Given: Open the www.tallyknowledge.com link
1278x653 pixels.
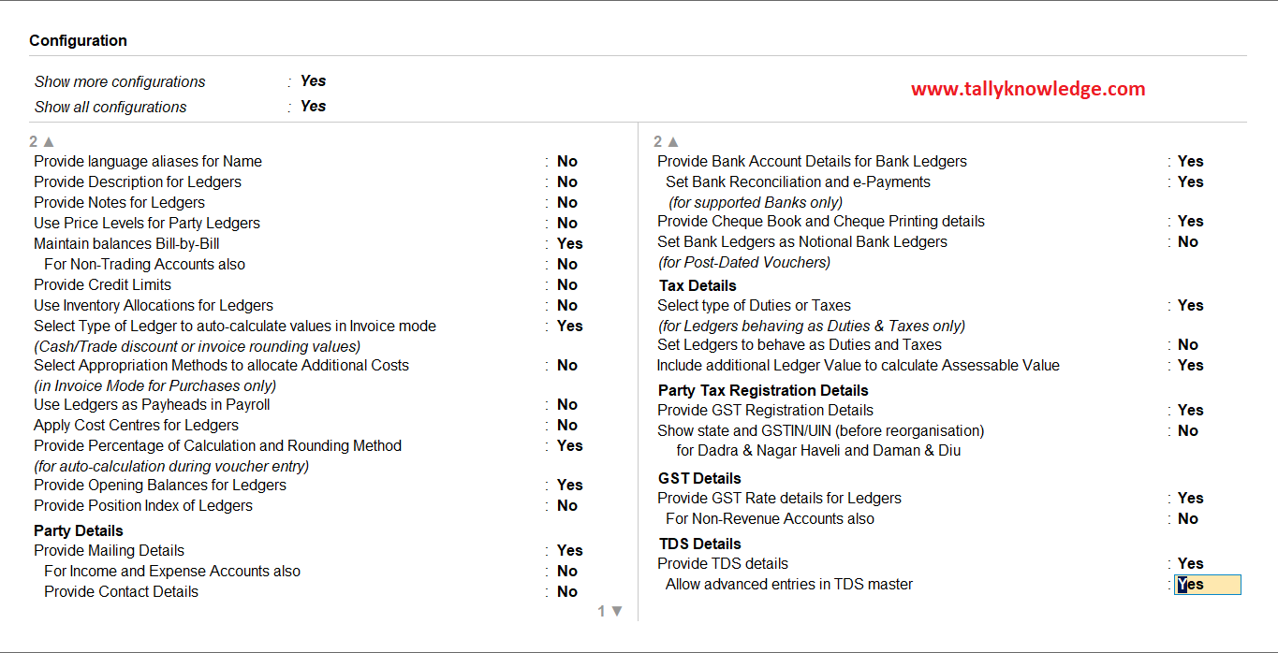Looking at the screenshot, I should [1027, 89].
